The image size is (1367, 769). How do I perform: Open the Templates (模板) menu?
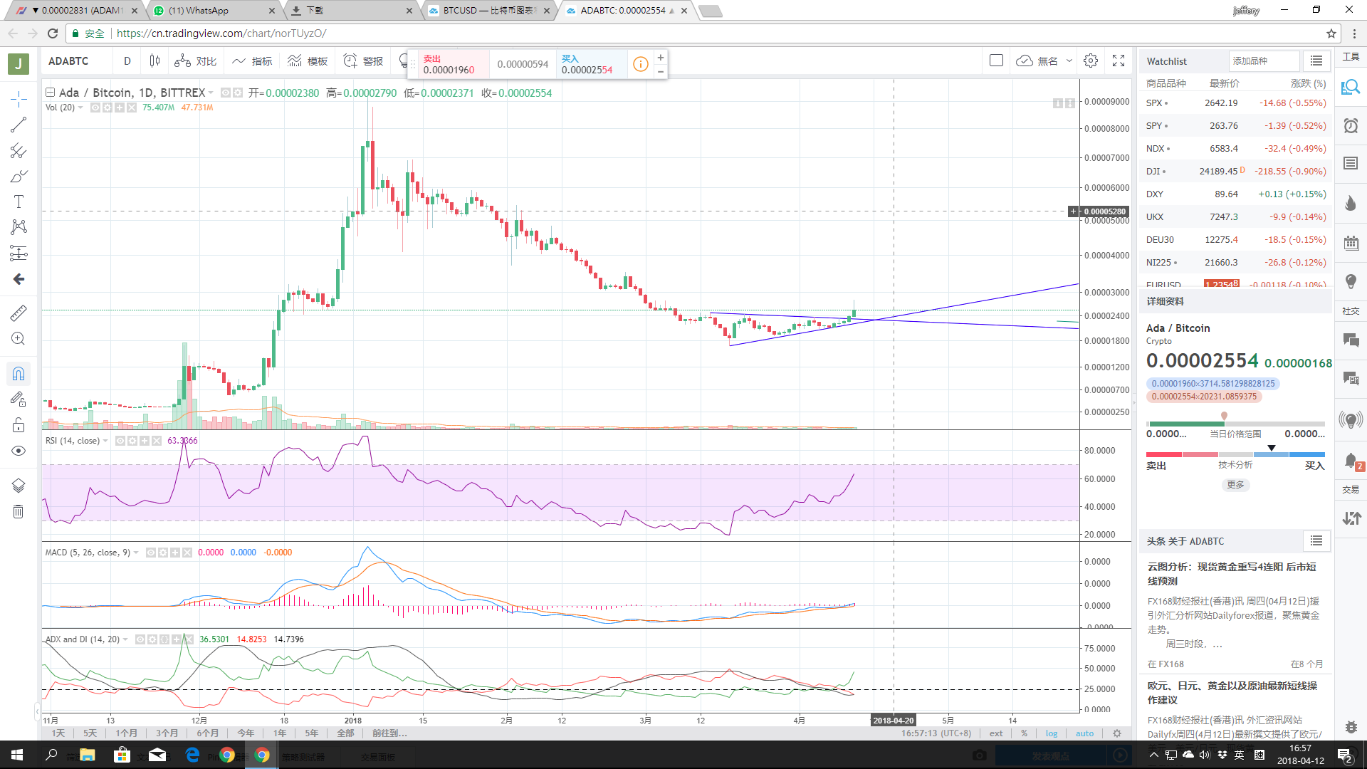tap(308, 61)
